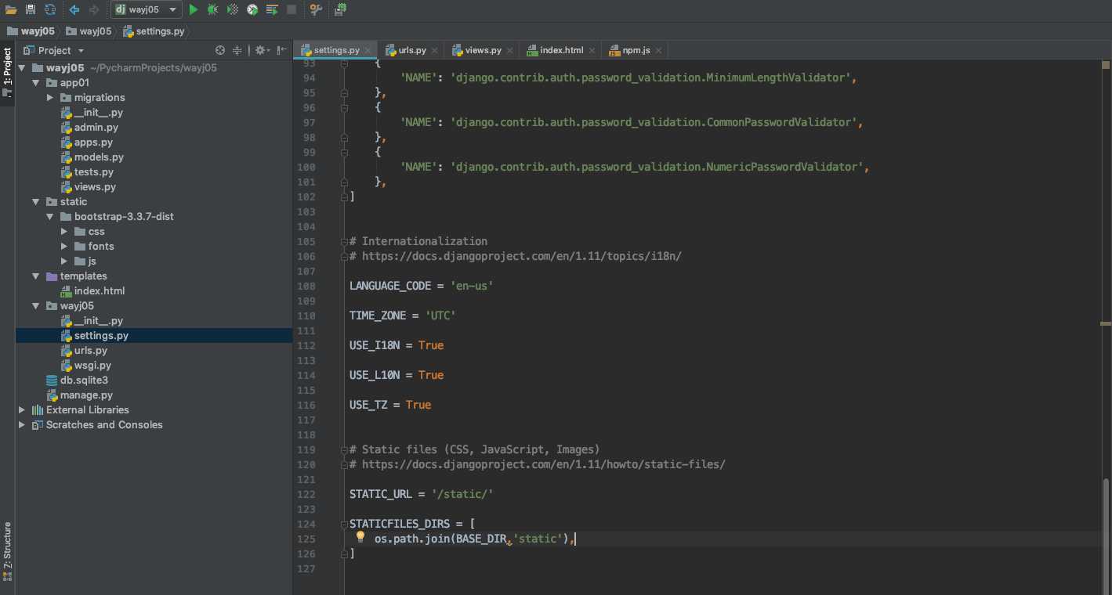Click the Debug bug icon
Screen dimensions: 1112x595
pyautogui.click(x=213, y=9)
